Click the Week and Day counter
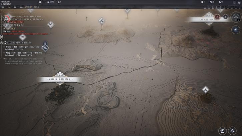242x136 pixels. click(32, 7)
